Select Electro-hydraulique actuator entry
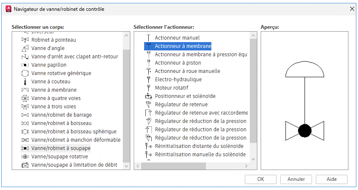The image size is (358, 190). pos(178,80)
